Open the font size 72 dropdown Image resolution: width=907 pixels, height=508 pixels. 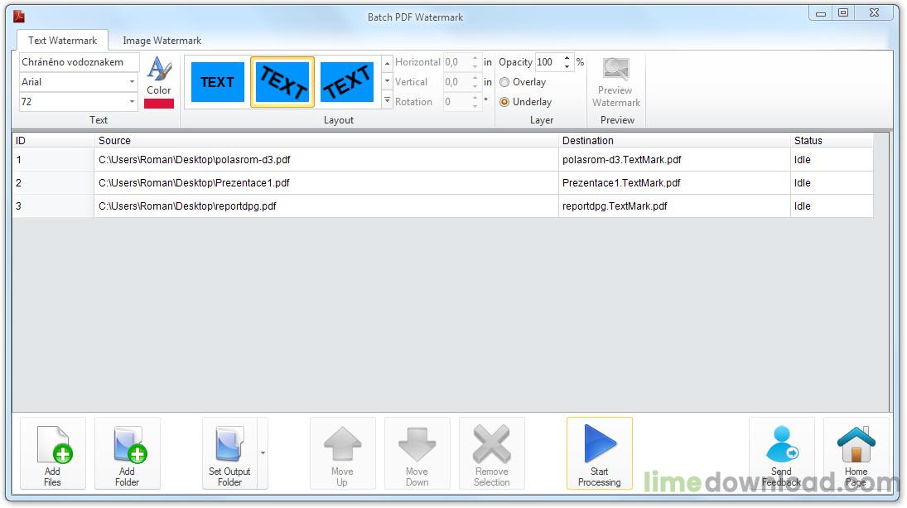133,102
